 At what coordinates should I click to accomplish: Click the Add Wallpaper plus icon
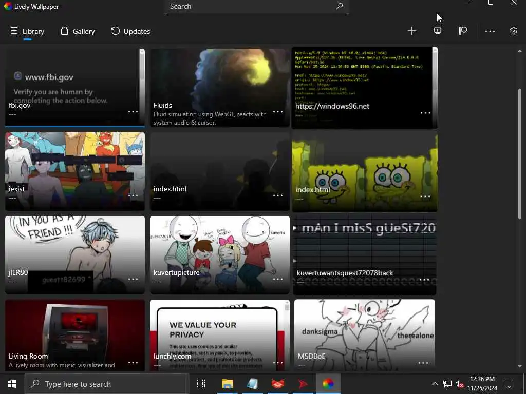point(411,31)
